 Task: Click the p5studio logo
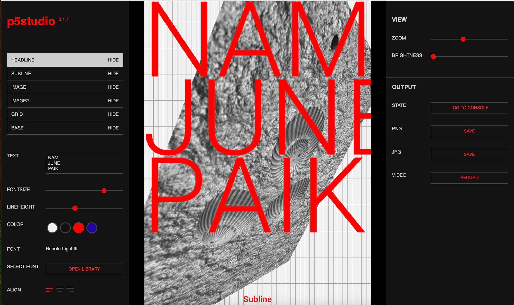pos(31,21)
